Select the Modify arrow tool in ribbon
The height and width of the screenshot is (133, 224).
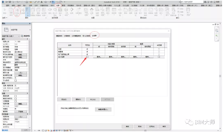click(5, 11)
